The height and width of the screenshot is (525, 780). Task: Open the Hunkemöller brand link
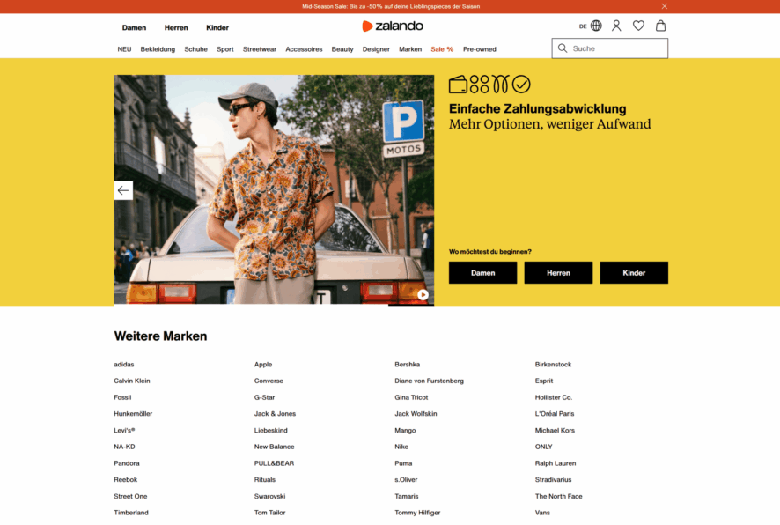pos(133,413)
